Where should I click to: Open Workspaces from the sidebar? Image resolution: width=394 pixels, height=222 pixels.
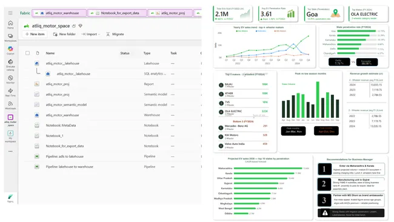[x=10, y=38]
